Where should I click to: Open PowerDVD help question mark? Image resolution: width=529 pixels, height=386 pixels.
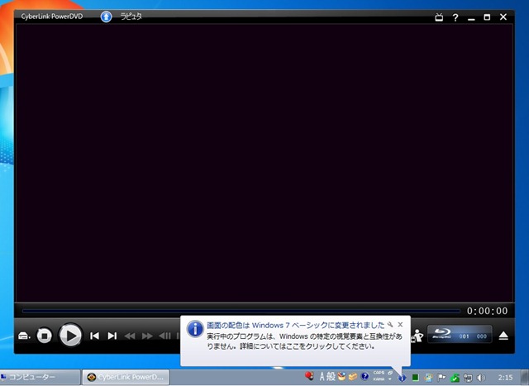pyautogui.click(x=455, y=17)
